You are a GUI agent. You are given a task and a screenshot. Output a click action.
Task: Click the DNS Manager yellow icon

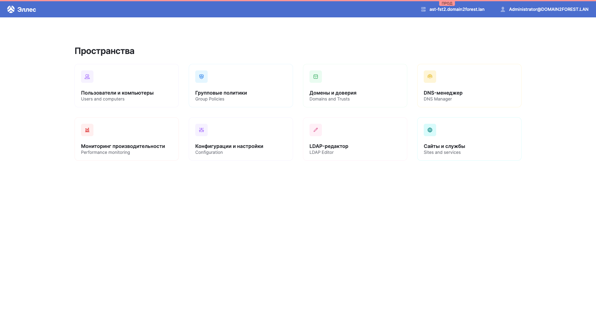tap(430, 77)
